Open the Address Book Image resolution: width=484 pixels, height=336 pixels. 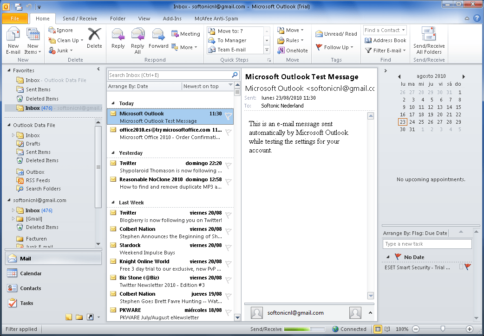[386, 40]
